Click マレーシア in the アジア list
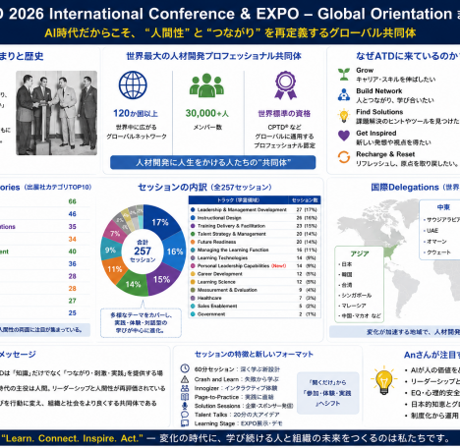The width and height of the screenshot is (460, 448). pyautogui.click(x=354, y=306)
